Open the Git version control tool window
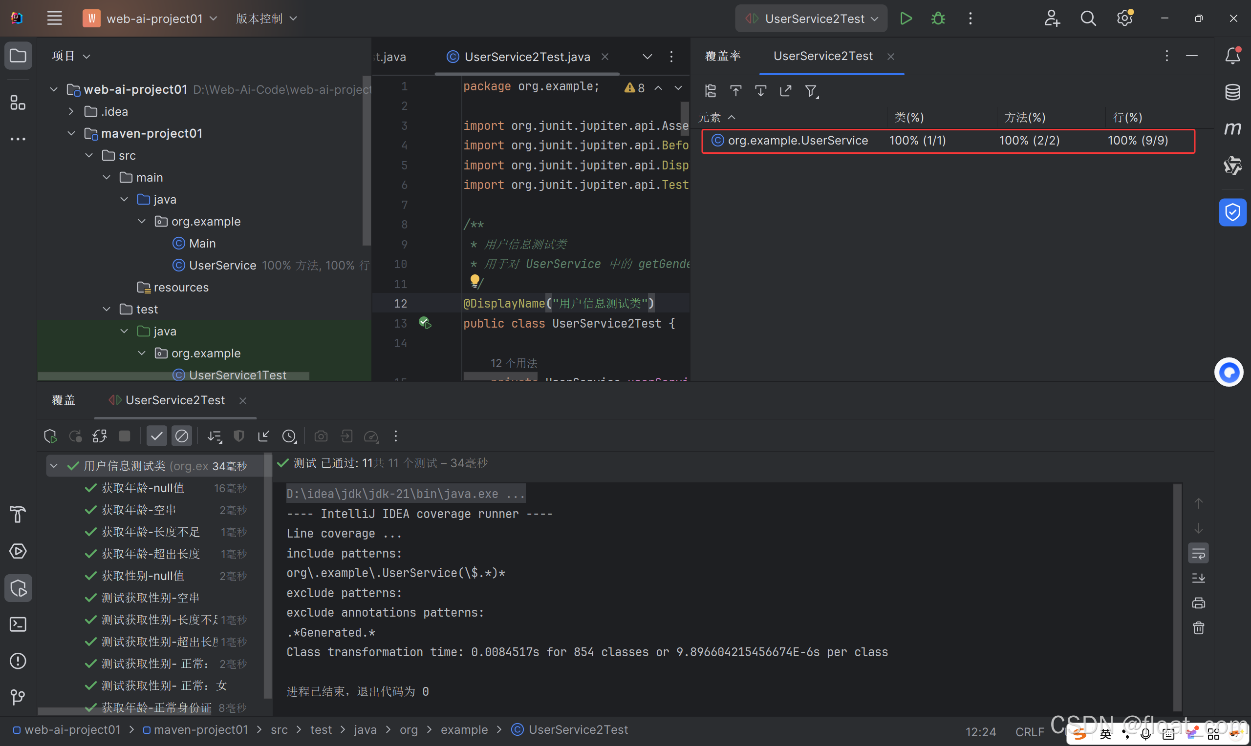The width and height of the screenshot is (1251, 746). tap(18, 697)
